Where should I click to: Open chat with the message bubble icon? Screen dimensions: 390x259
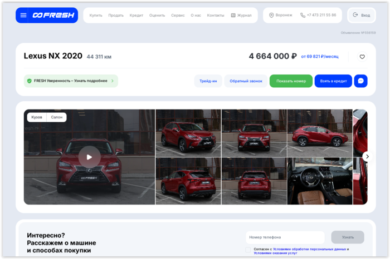pos(360,81)
